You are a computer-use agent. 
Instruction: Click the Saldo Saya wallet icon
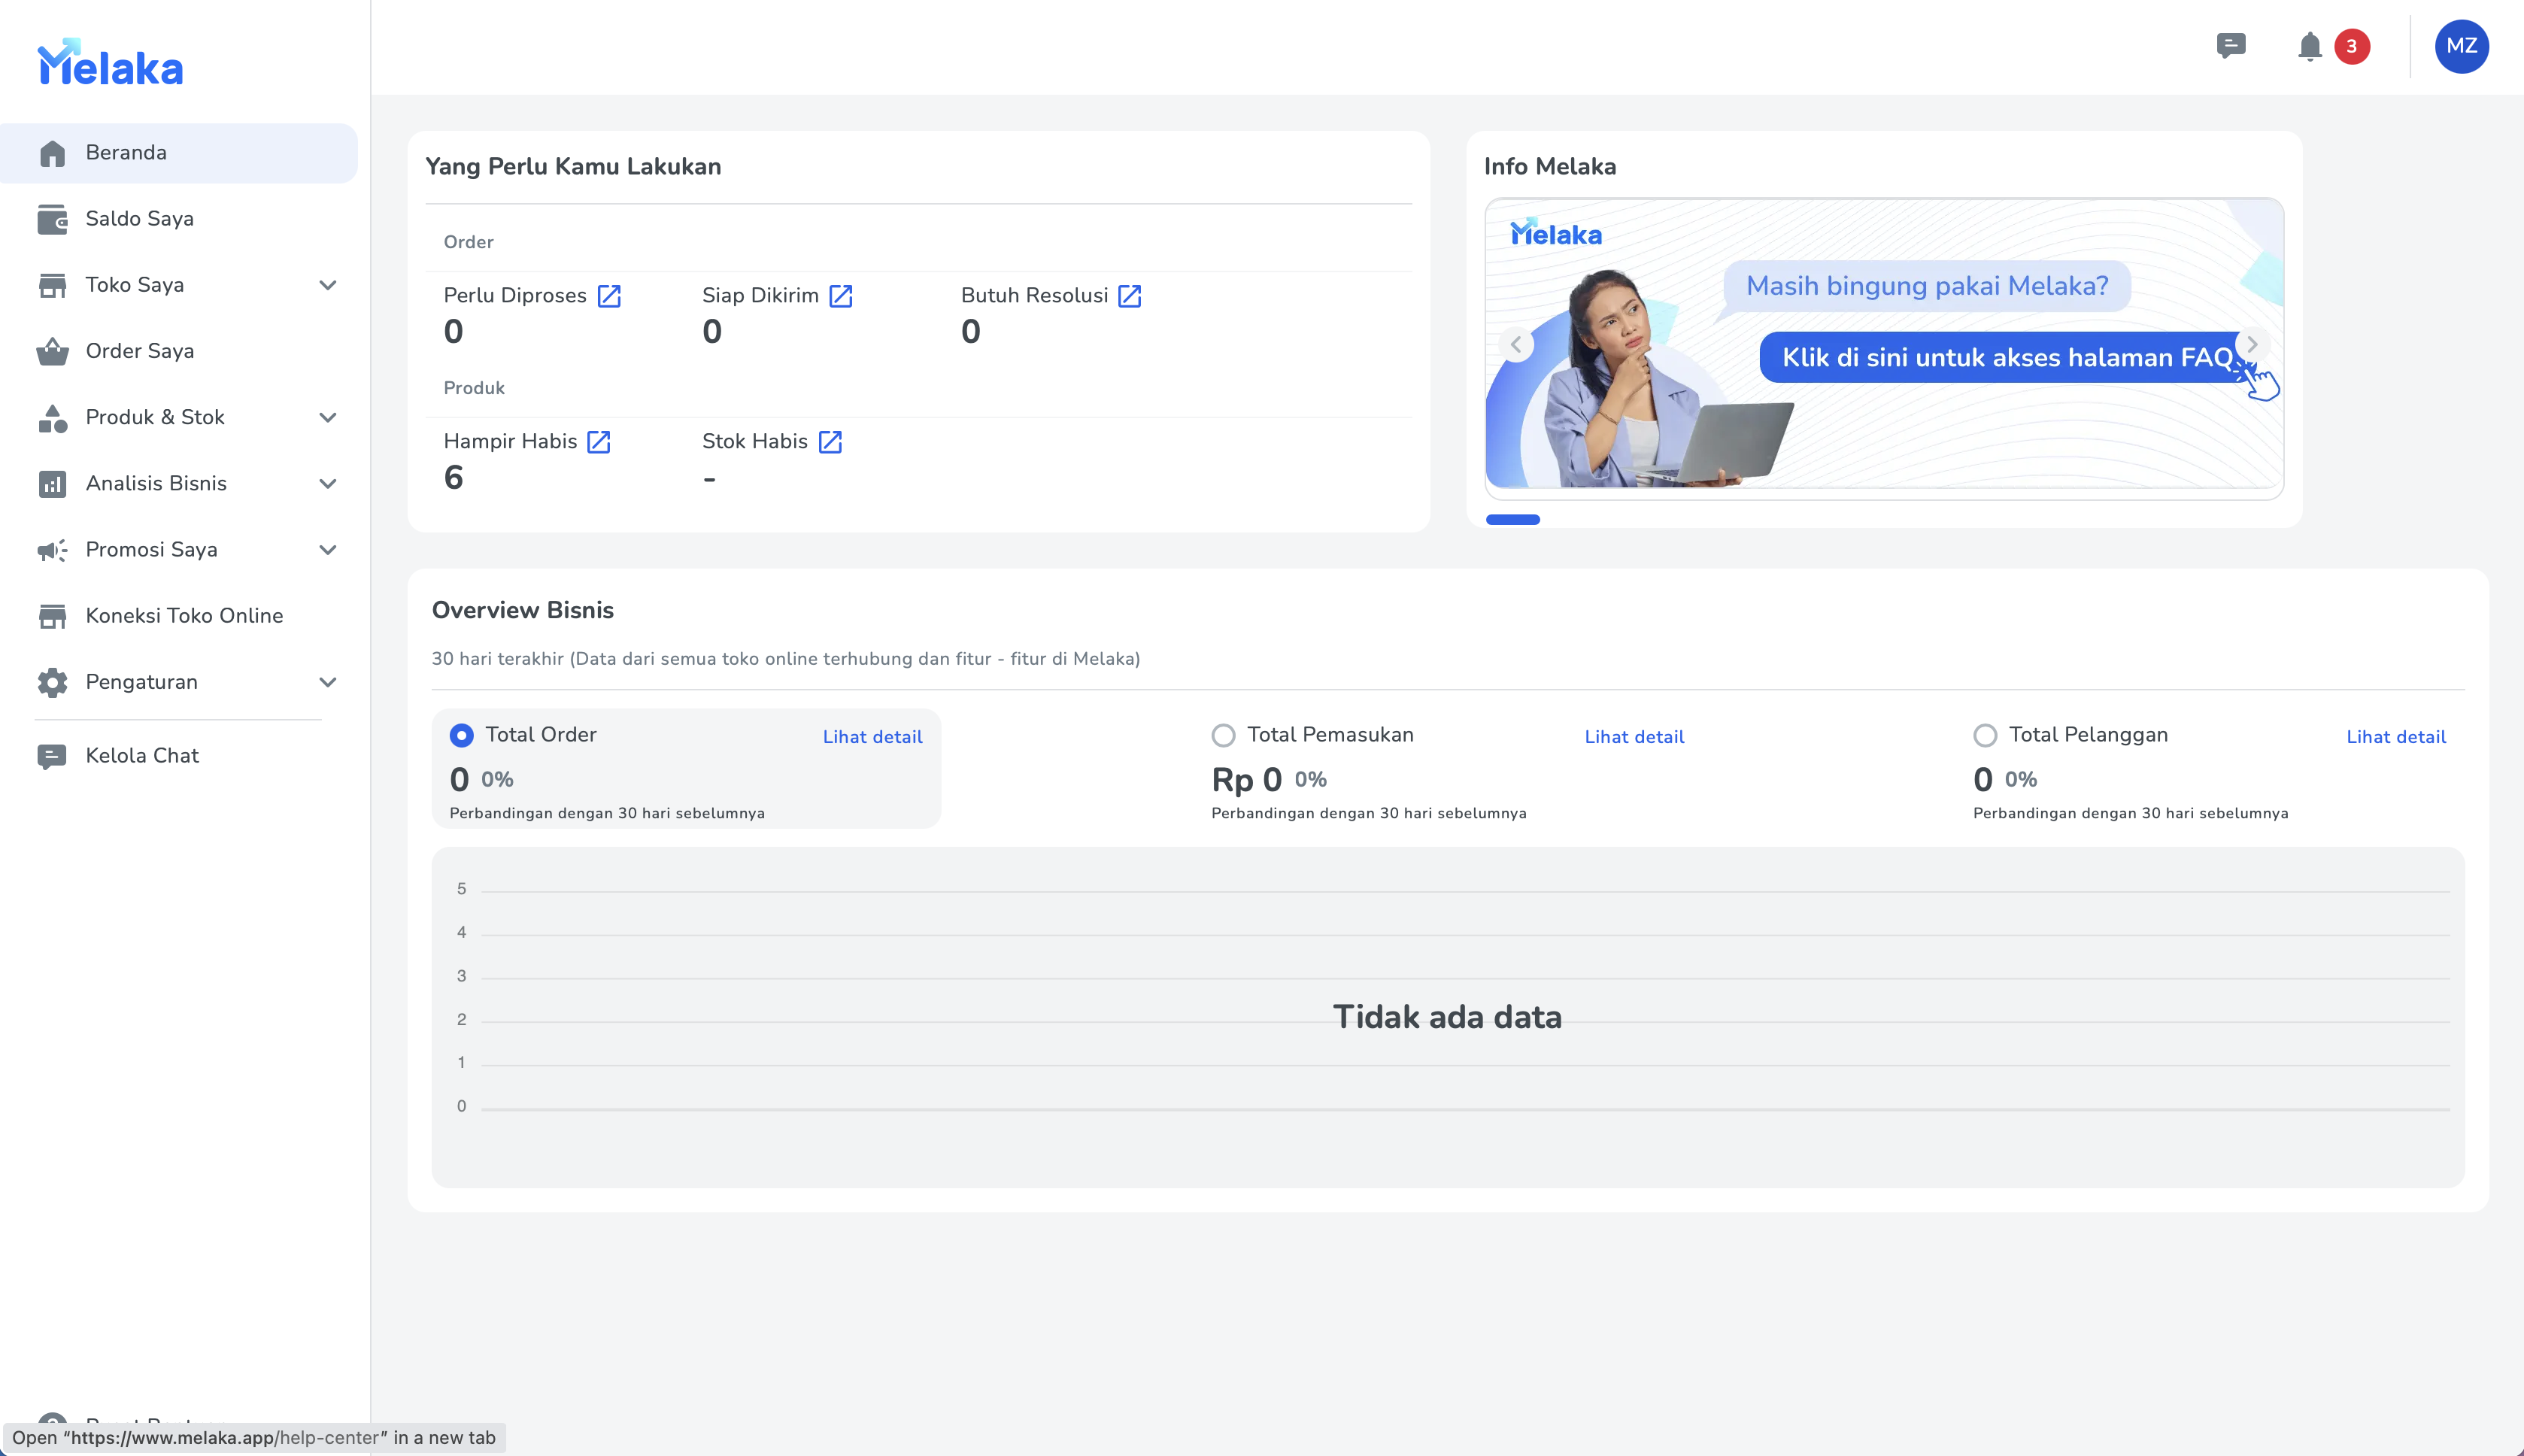tap(52, 219)
